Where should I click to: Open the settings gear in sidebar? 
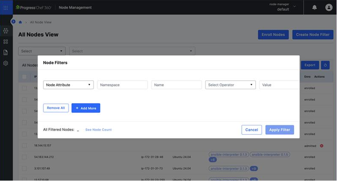pyautogui.click(x=6, y=63)
